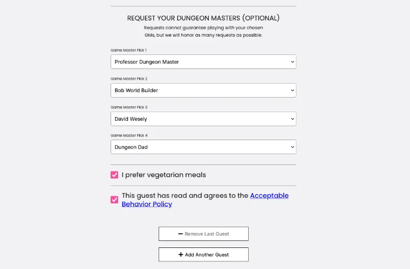
Task: Open the David Wesely selection dropdown
Action: pos(203,119)
